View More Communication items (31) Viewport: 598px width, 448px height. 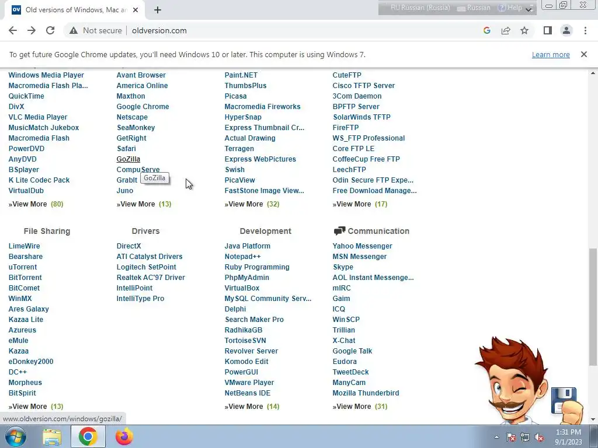(360, 407)
